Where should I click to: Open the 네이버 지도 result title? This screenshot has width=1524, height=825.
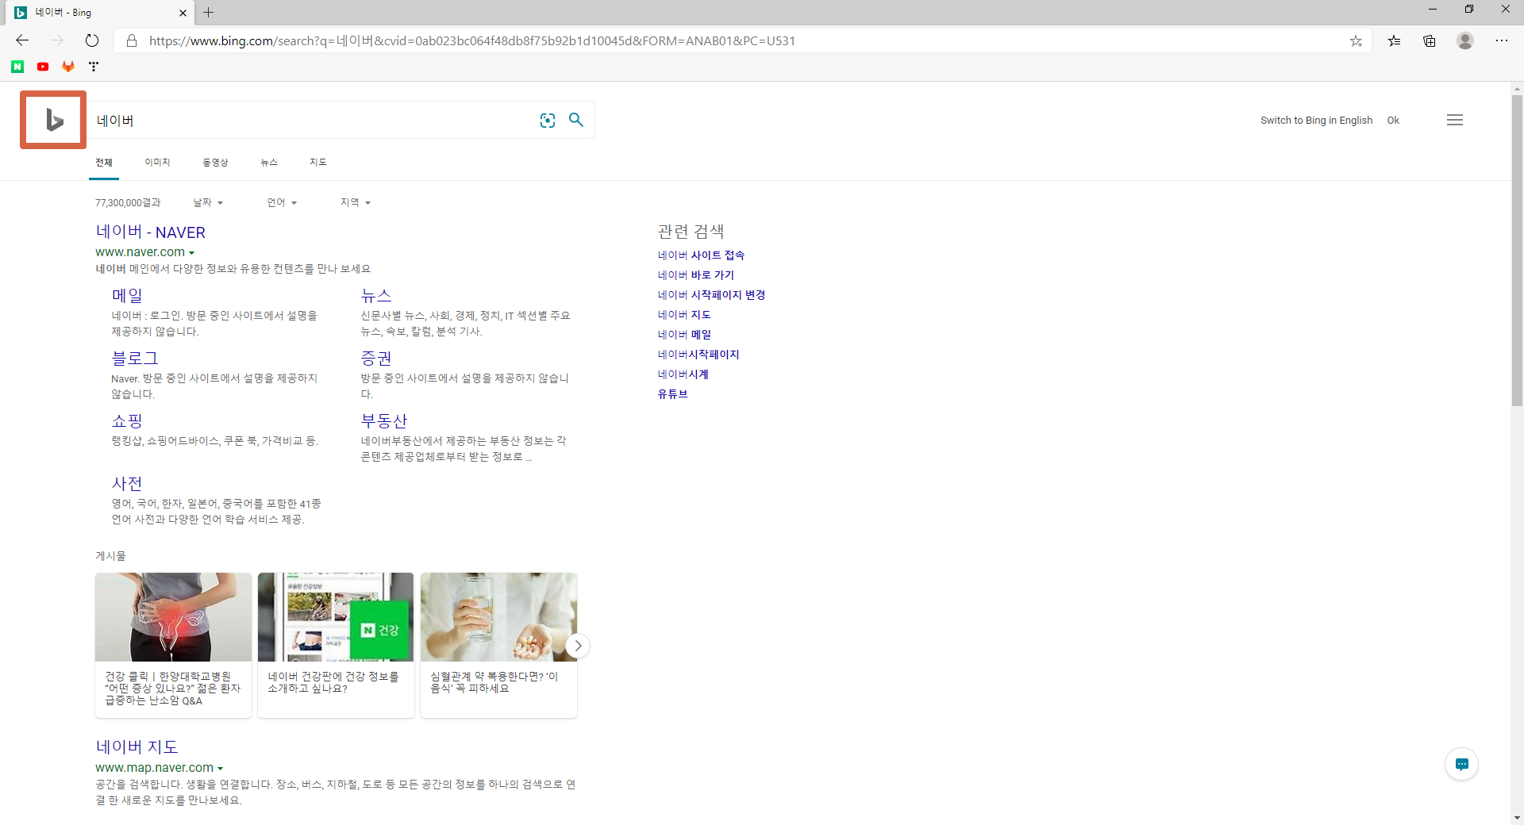click(x=137, y=747)
